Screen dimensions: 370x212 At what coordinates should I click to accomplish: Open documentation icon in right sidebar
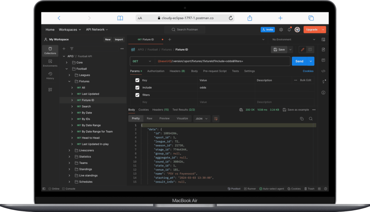(x=323, y=50)
